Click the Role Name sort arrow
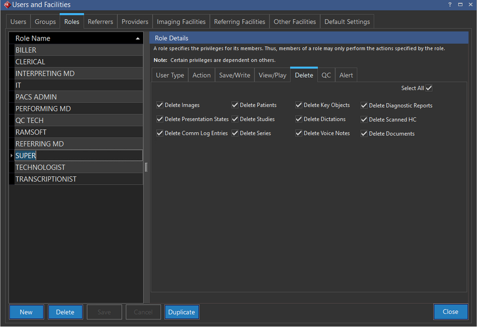 click(x=138, y=38)
